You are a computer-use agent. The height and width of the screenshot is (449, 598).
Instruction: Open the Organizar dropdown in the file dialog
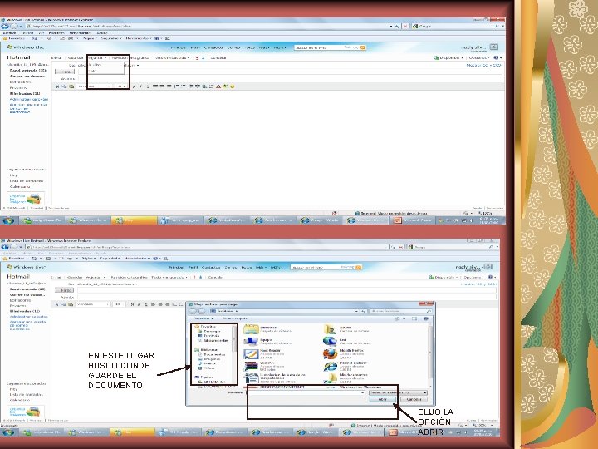point(203,318)
